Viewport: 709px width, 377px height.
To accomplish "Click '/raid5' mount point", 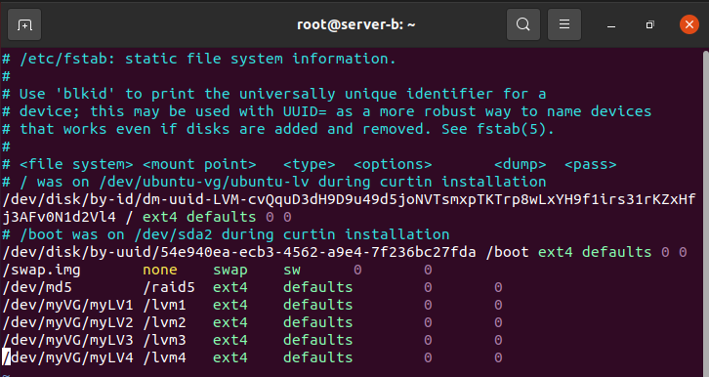I will (x=169, y=287).
